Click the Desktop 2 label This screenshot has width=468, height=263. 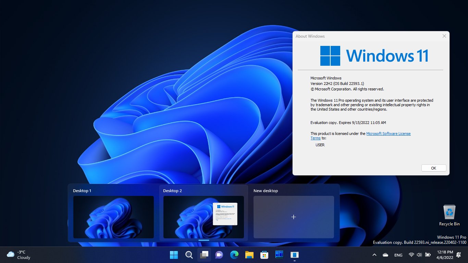[172, 191]
